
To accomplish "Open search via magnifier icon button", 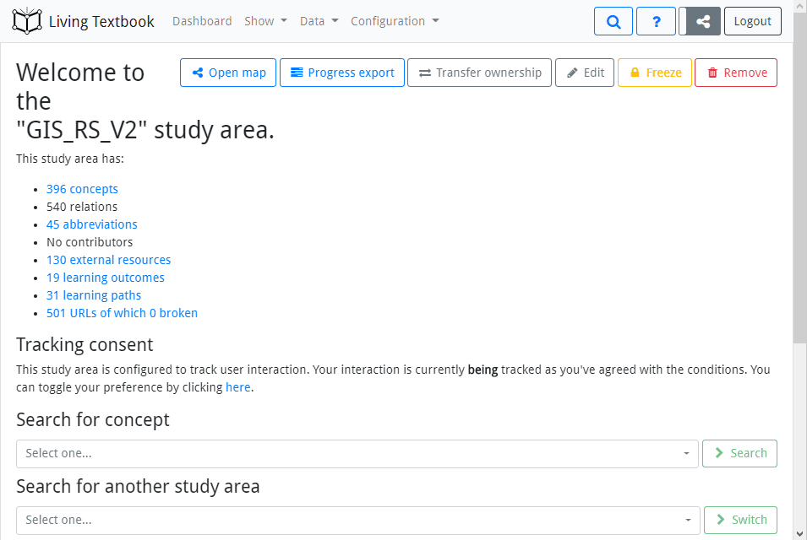I will click(613, 21).
